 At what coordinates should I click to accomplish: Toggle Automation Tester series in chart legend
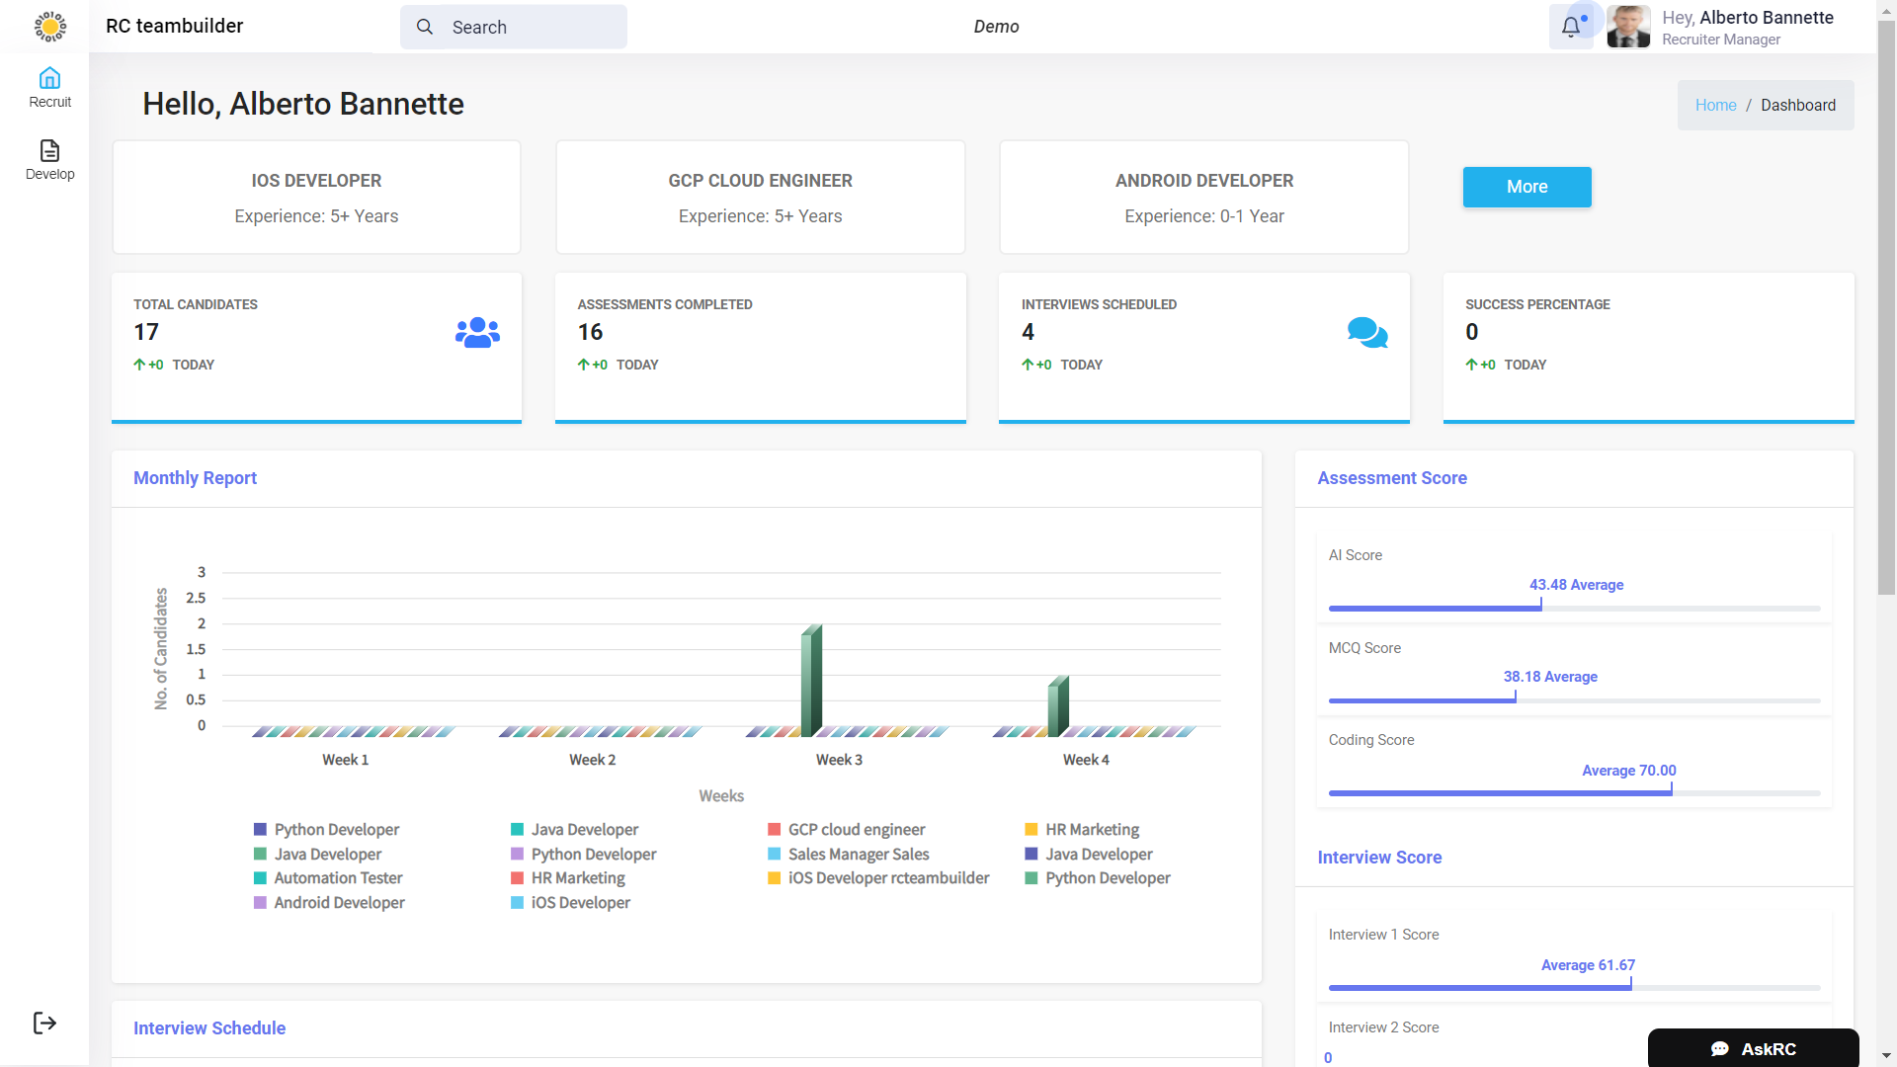tap(338, 878)
